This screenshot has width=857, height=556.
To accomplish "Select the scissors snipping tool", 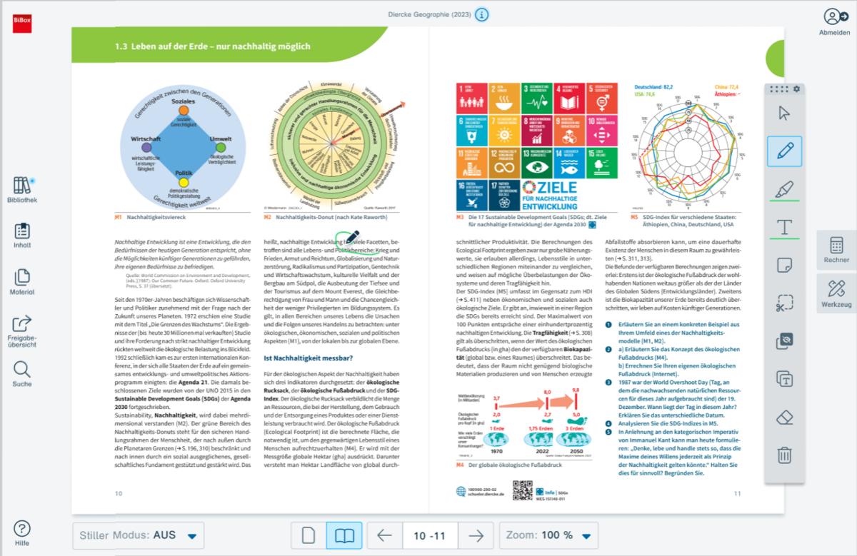I will point(784,303).
